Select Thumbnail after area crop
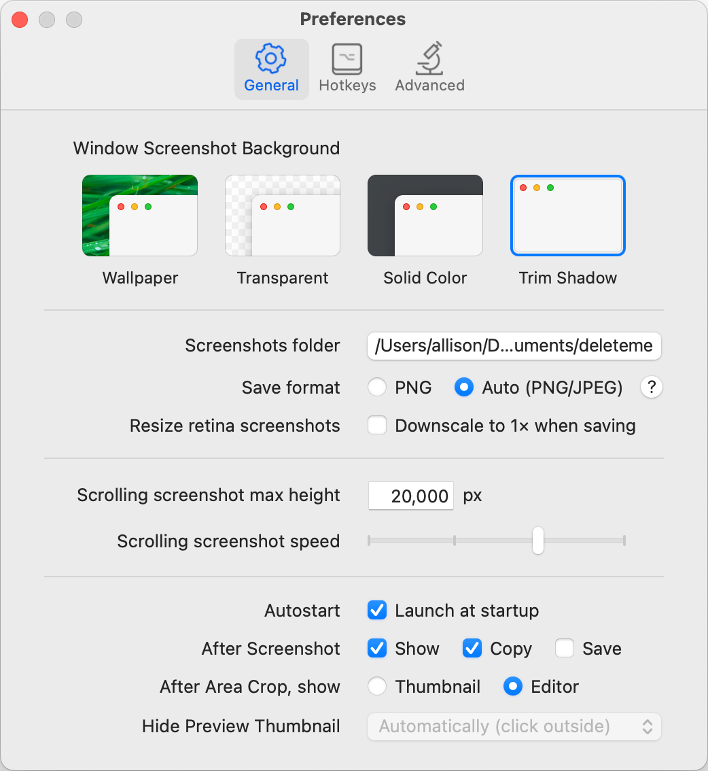Image resolution: width=708 pixels, height=771 pixels. tap(377, 687)
